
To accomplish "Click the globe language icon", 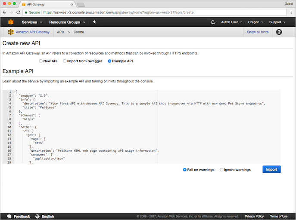I will coord(37,217).
